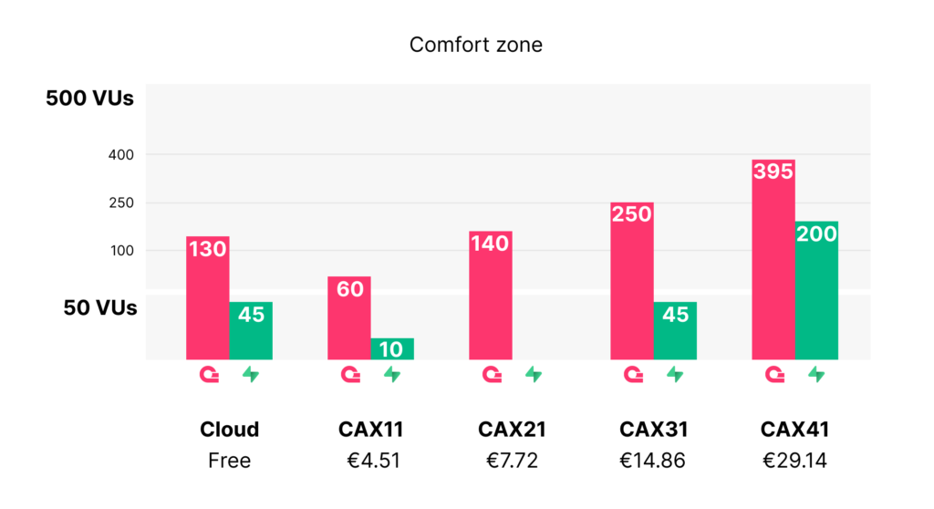Select the green lightning icon above CAX21
The height and width of the screenshot is (509, 934).
click(x=533, y=374)
